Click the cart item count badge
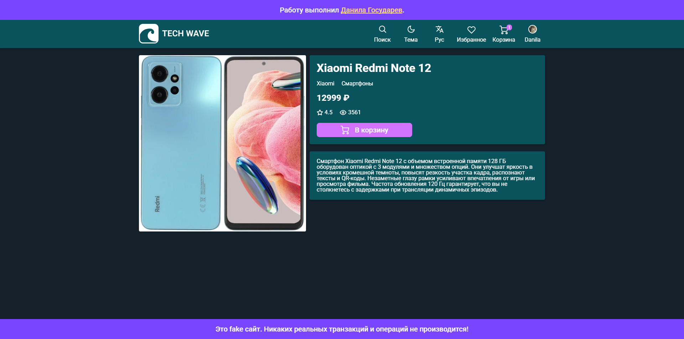Screen dimensions: 684x339 pos(509,27)
